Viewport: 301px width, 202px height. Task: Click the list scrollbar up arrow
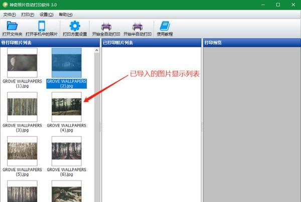(x=96, y=50)
